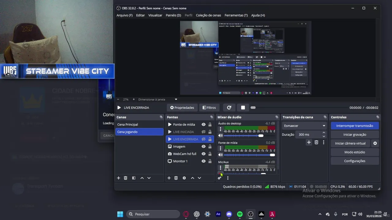Remove the scene transition with trash icon
This screenshot has height=220, width=392.
click(316, 142)
